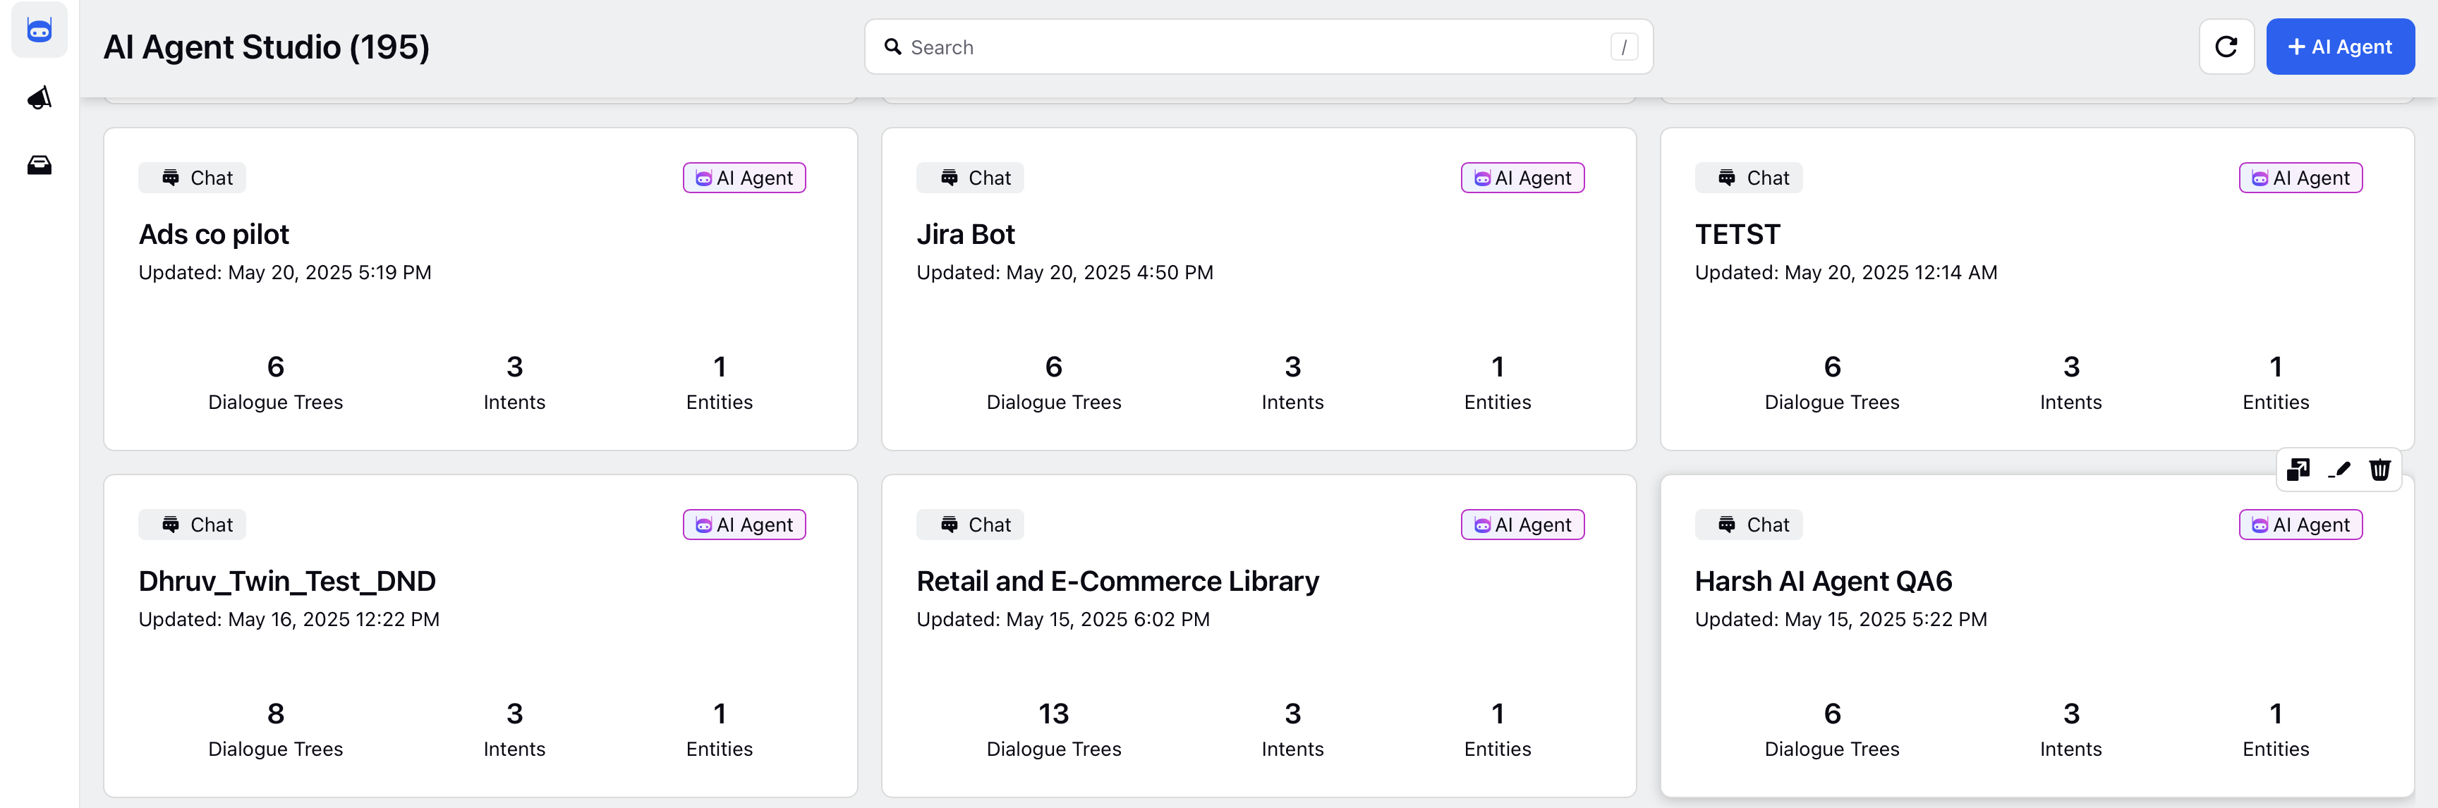Click 6 Dialogue Trees on Harsh AI Agent QA6
Viewport: 2438px width, 808px height.
[x=1831, y=730]
